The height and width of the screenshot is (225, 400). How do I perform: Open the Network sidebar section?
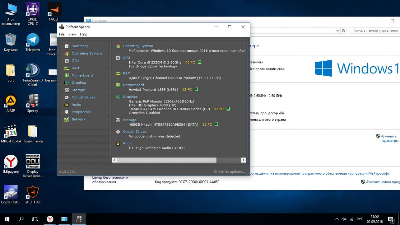[x=78, y=119]
